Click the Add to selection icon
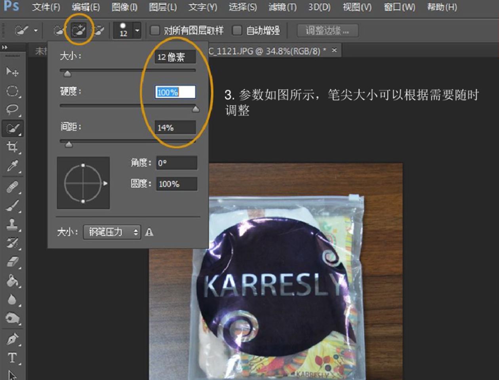This screenshot has width=499, height=380. (78, 30)
